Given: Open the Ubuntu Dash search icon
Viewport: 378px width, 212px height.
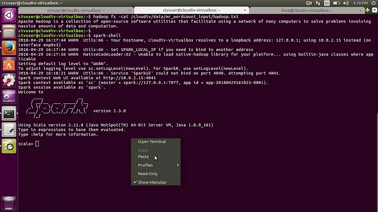Looking at the screenshot, I should coord(9,15).
